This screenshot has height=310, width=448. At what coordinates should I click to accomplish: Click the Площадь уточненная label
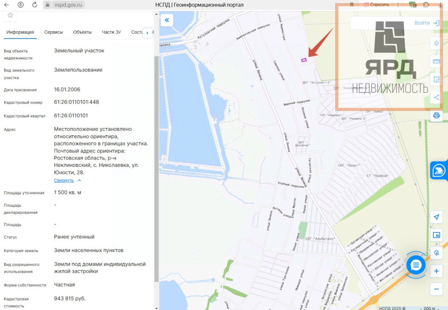pos(24,193)
